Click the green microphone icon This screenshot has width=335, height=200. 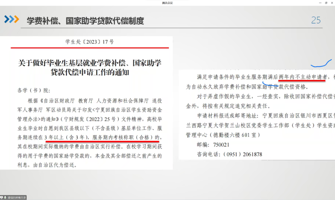pos(5,198)
